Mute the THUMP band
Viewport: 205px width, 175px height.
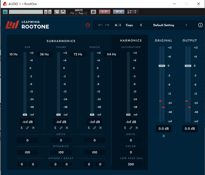click(x=67, y=128)
